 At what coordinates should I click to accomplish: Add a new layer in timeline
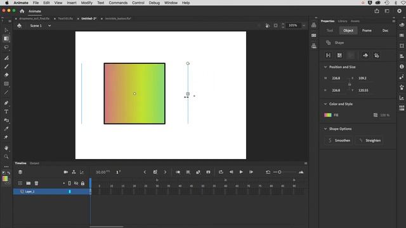point(20,183)
